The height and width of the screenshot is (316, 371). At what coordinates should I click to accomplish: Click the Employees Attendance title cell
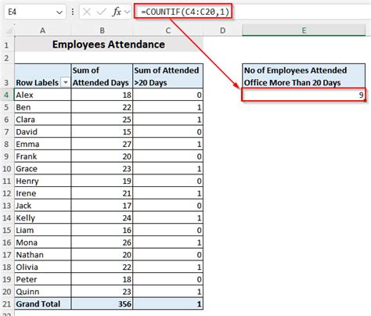click(x=109, y=45)
